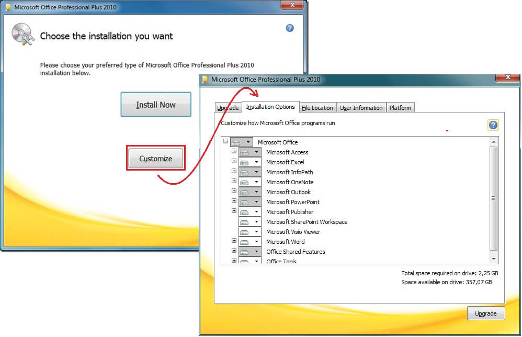This screenshot has height=337, width=522.
Task: Select the Microsoft Visio Viewer label
Action: [x=293, y=232]
